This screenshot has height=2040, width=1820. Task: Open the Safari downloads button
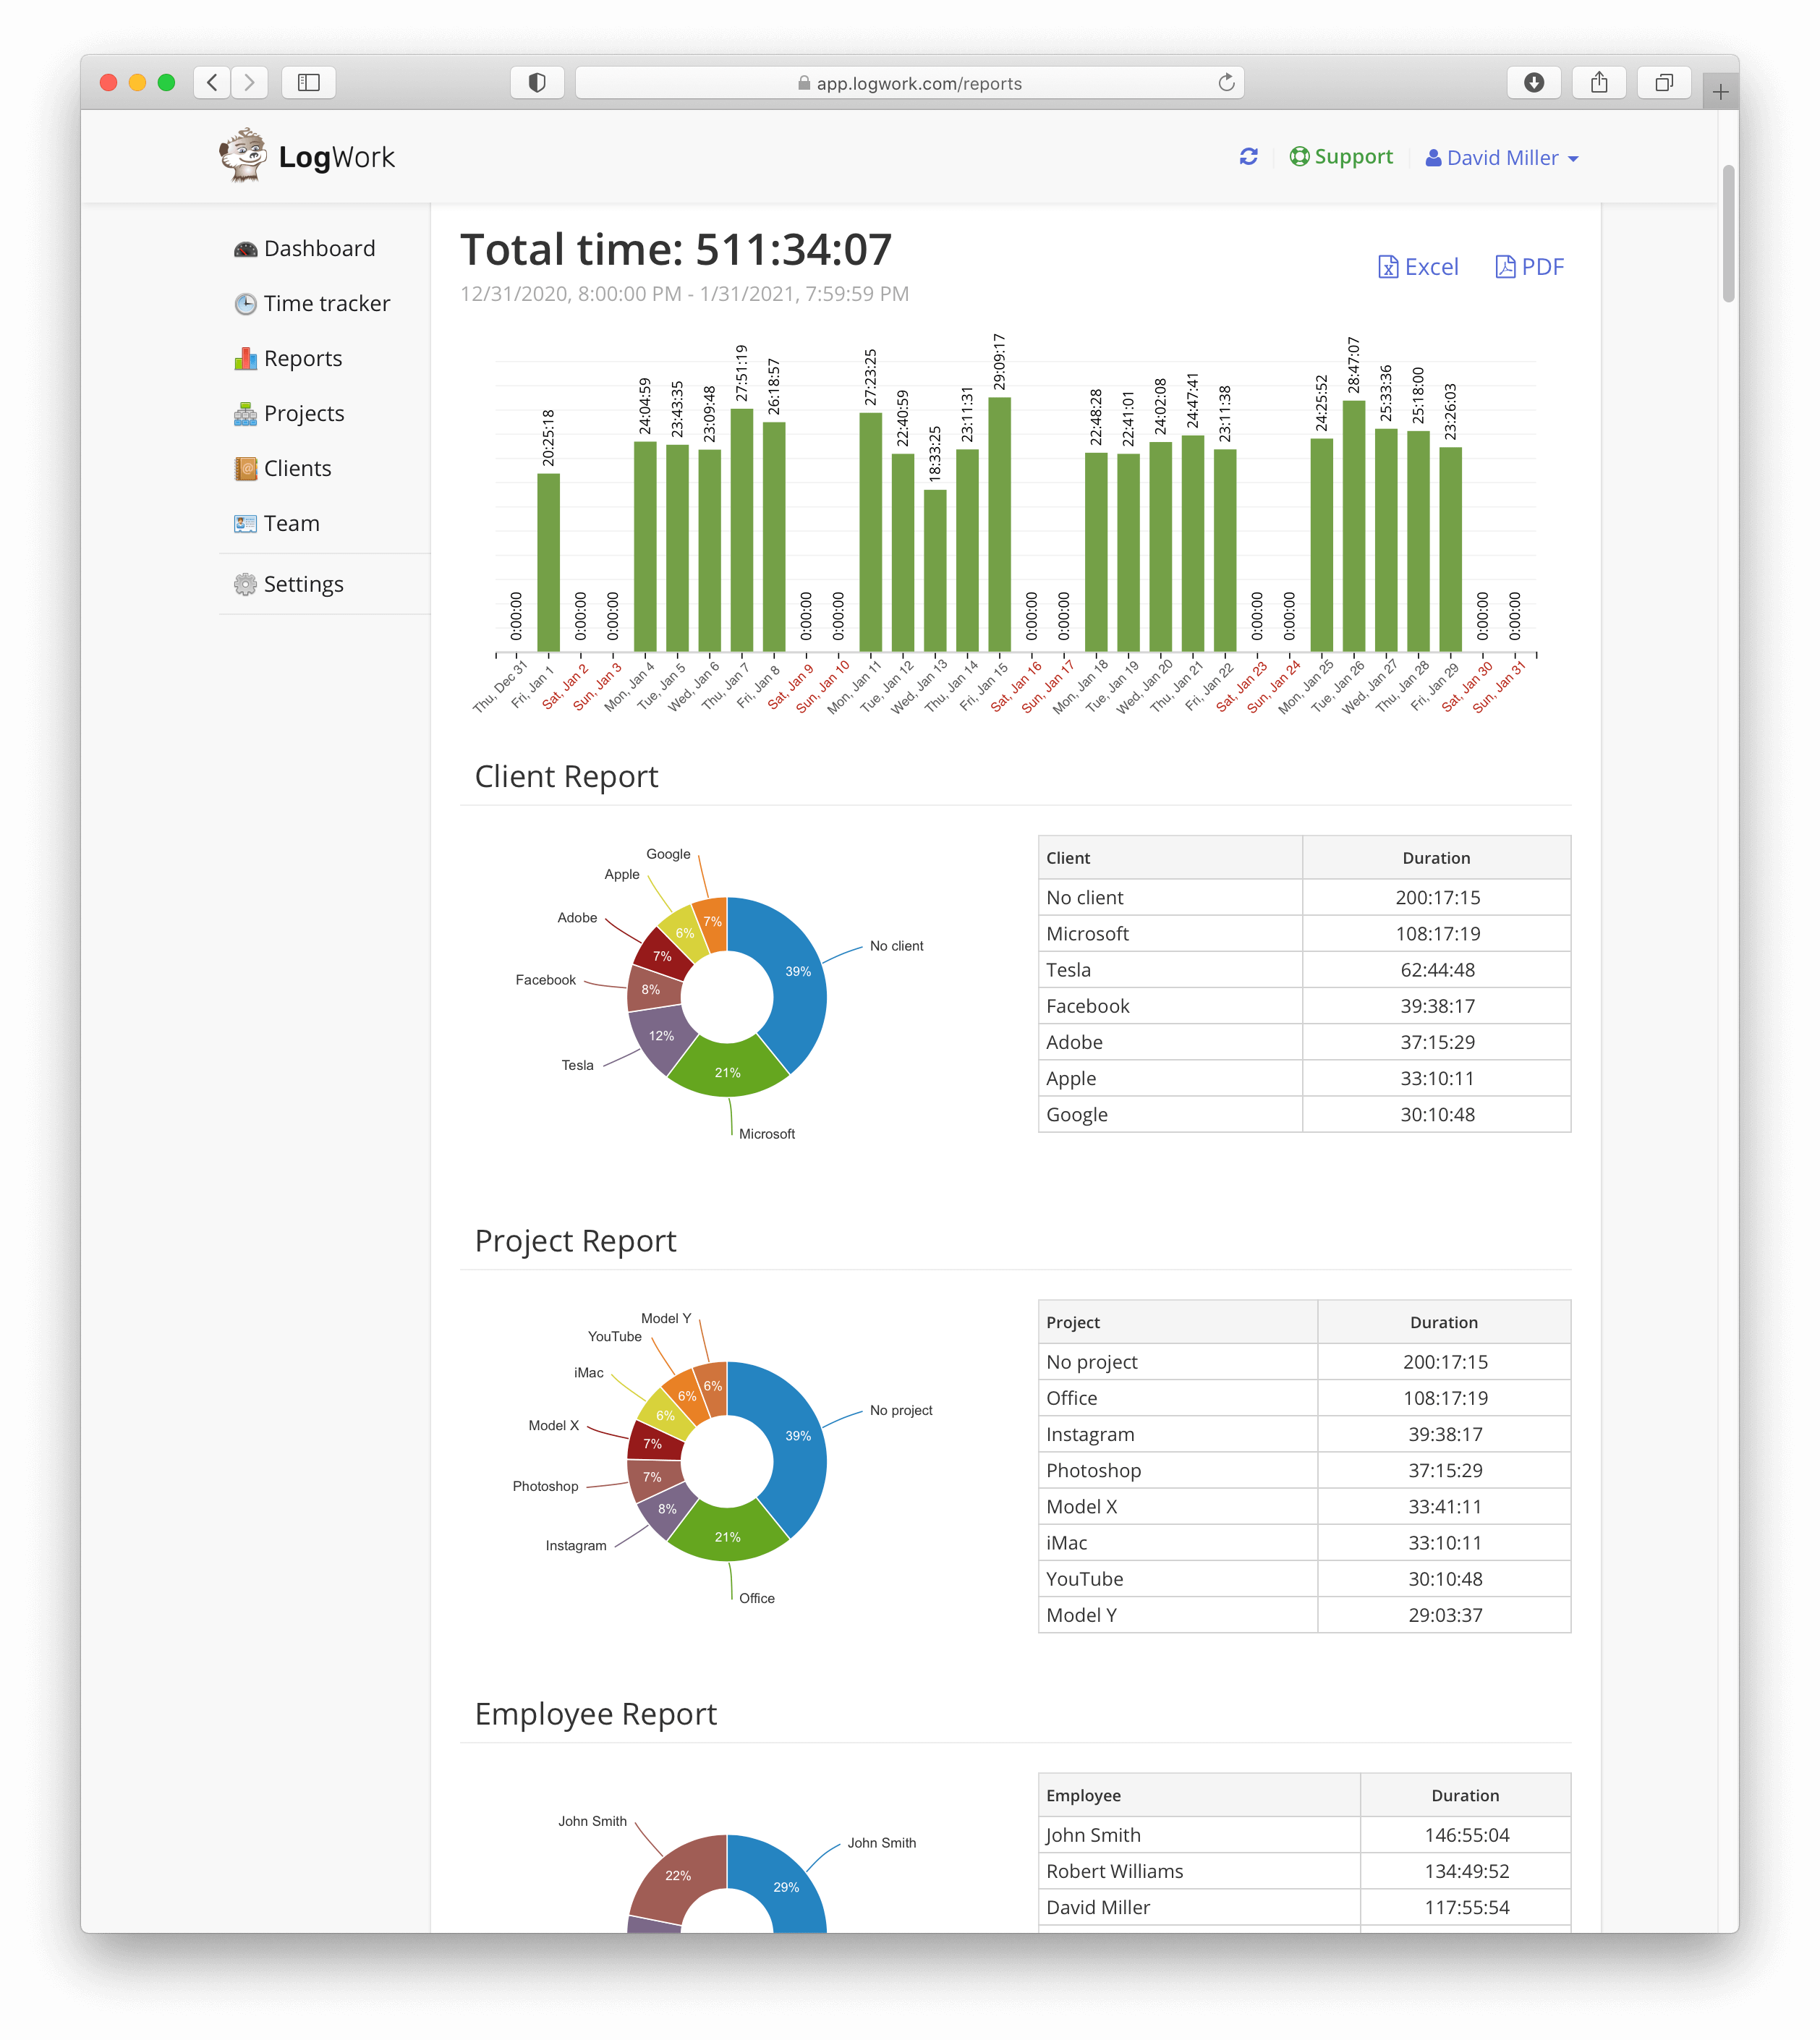click(x=1534, y=83)
